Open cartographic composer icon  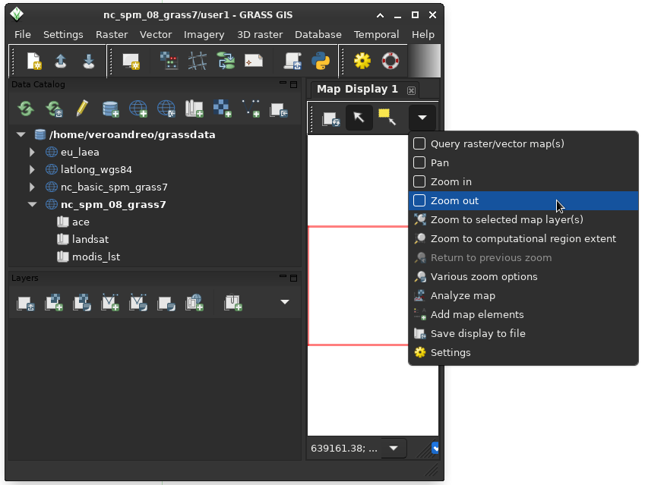click(254, 61)
